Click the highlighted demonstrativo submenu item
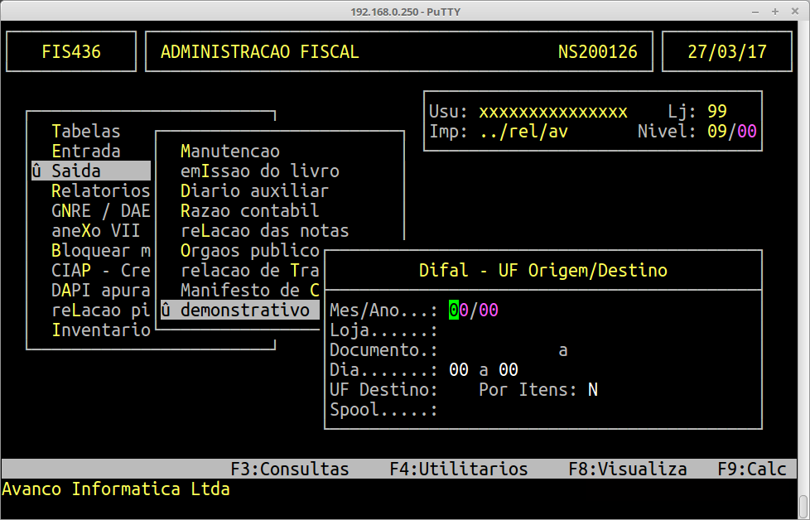 (x=239, y=310)
